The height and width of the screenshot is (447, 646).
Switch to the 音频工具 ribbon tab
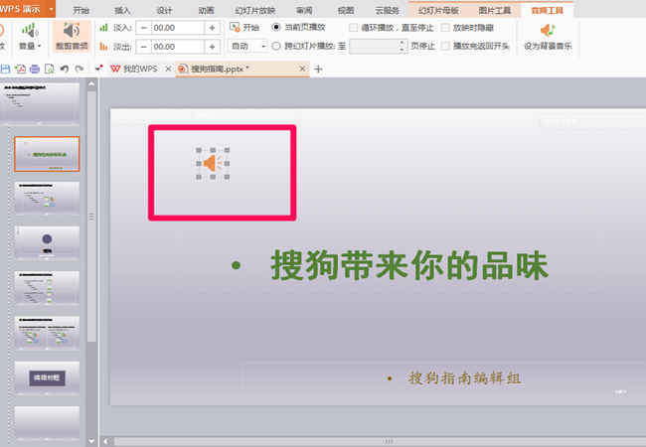coord(548,10)
